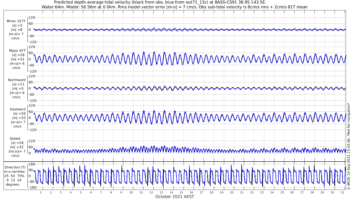
Task: Click day 25 tick label on the x-axis
Action: tap(282, 192)
